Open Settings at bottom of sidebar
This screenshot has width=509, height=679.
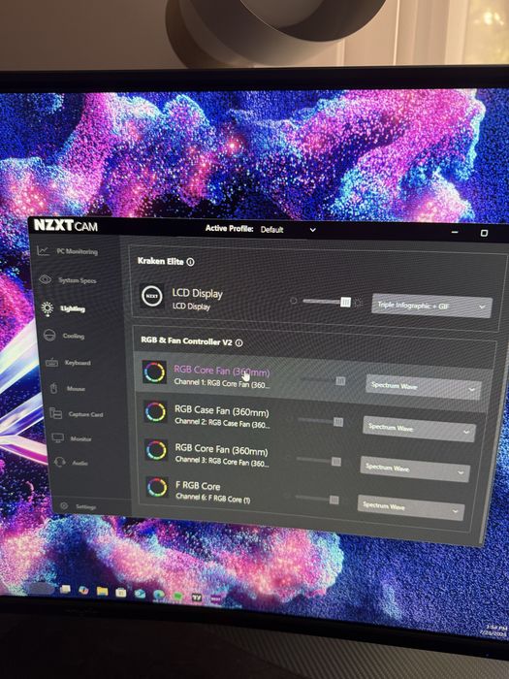pyautogui.click(x=78, y=506)
